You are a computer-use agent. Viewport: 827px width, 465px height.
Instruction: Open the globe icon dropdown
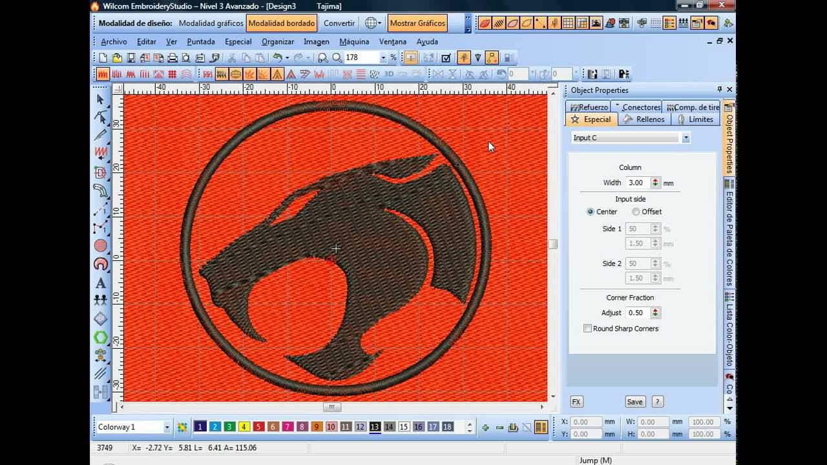381,23
